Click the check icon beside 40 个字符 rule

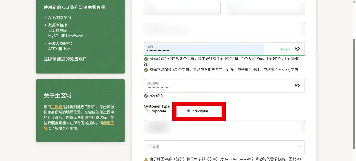146,70
